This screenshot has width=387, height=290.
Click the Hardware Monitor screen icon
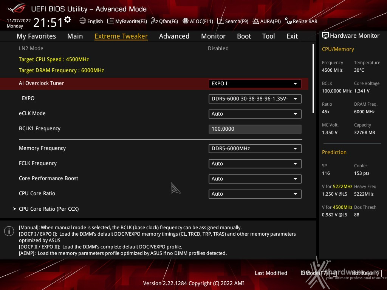325,35
